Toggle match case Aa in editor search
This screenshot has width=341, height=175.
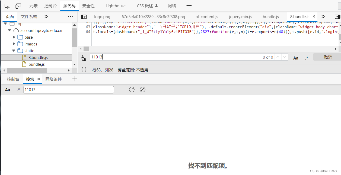[x=296, y=58]
